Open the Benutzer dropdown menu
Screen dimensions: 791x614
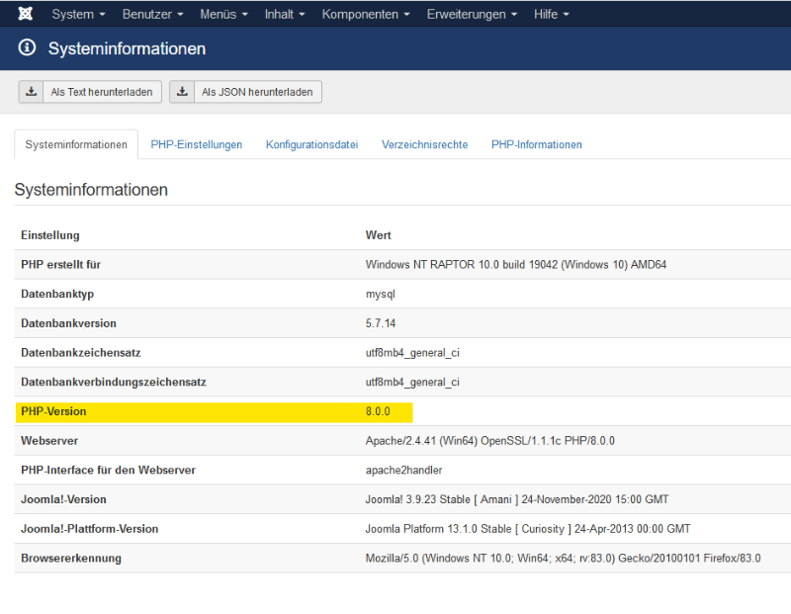(x=152, y=14)
